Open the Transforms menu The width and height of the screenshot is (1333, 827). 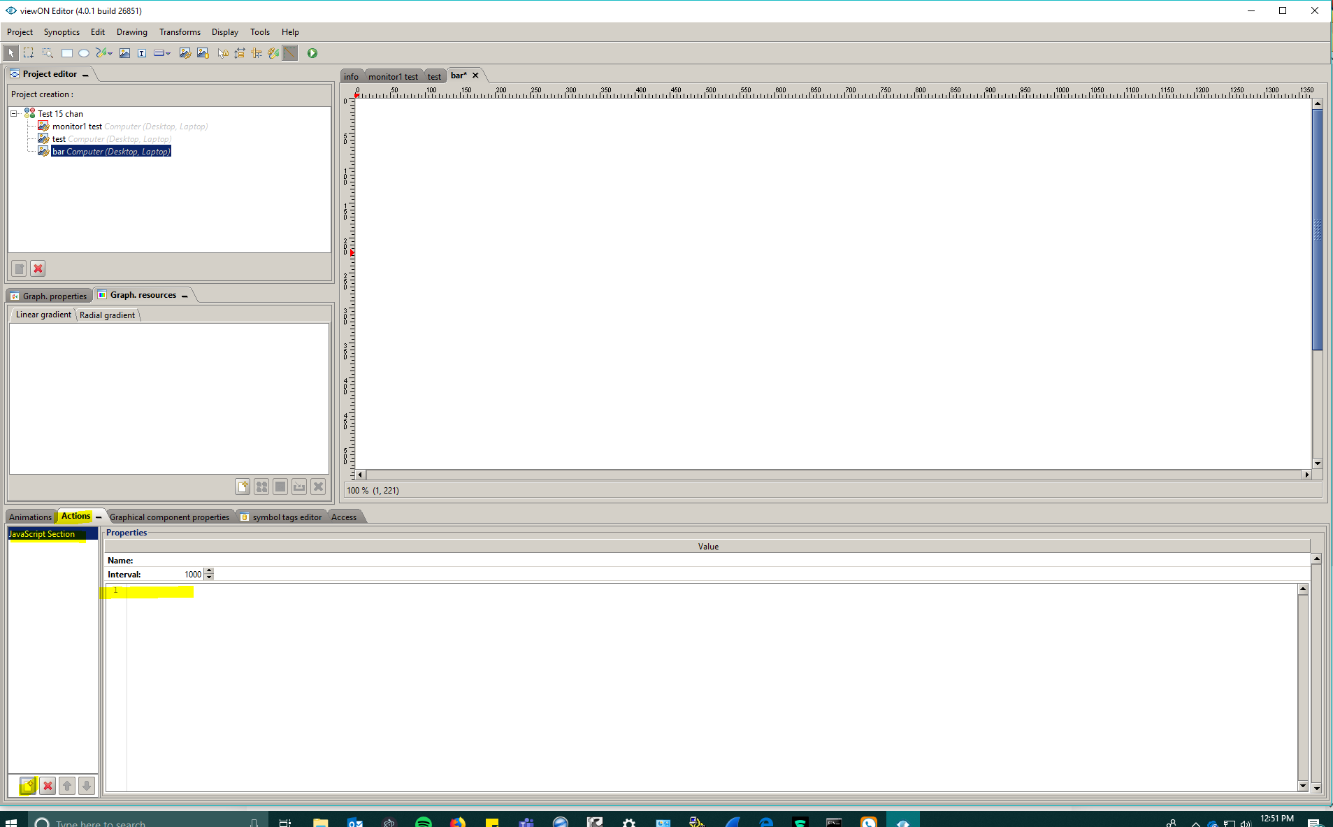[179, 31]
